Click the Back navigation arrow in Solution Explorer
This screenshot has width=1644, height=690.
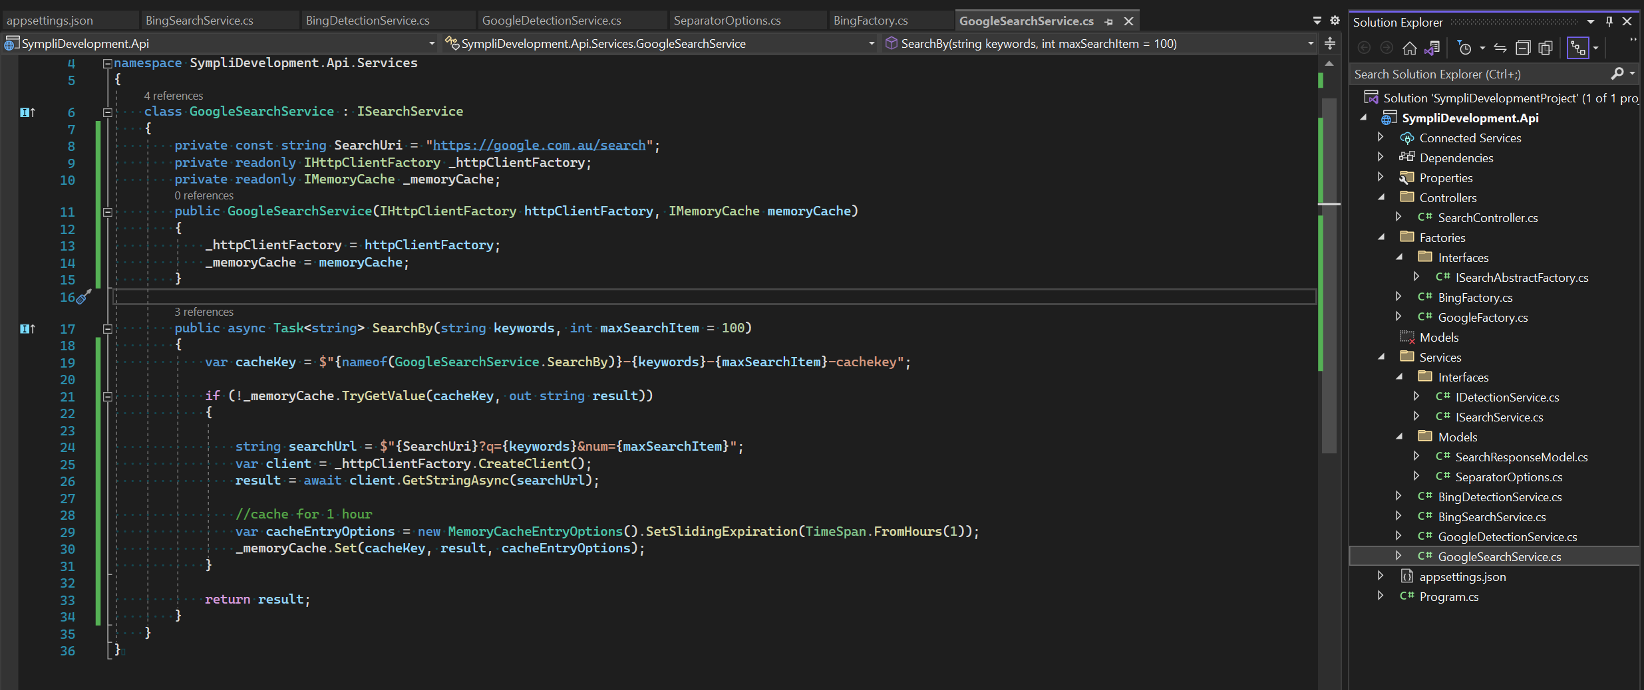point(1365,47)
